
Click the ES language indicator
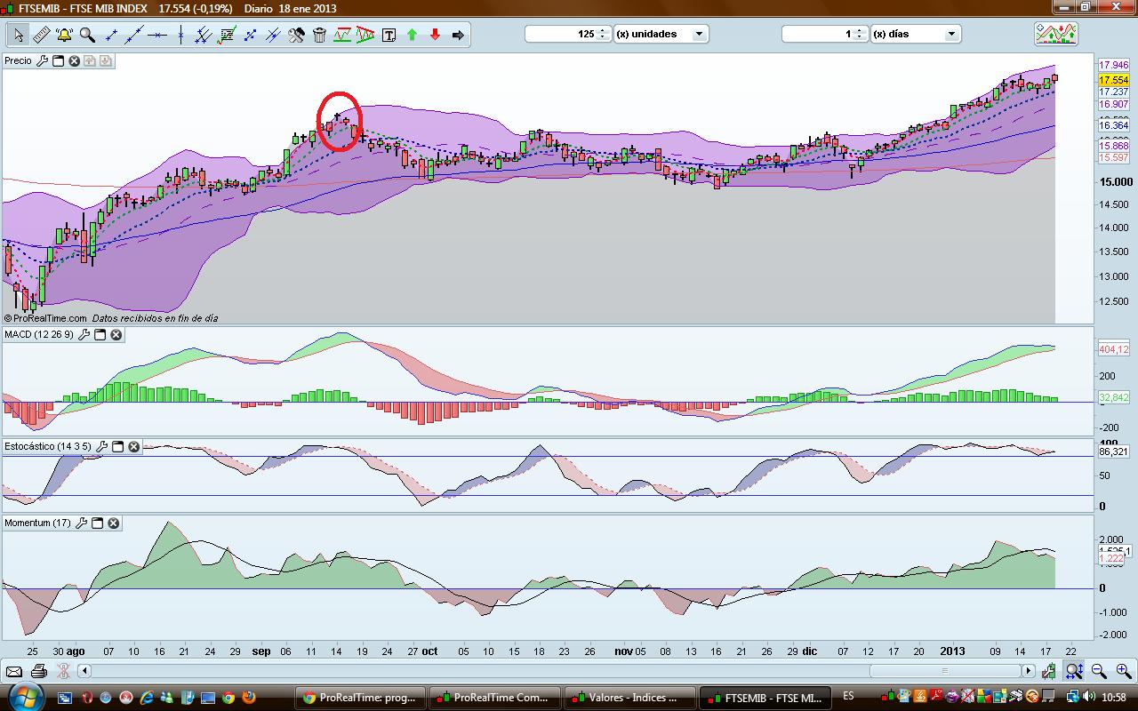tap(849, 697)
